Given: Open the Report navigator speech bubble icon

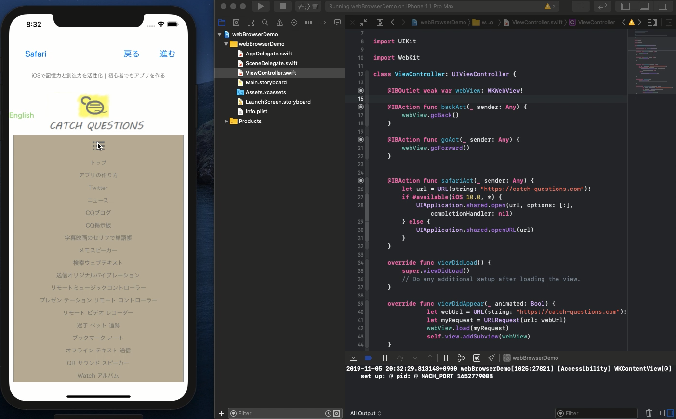Looking at the screenshot, I should [x=337, y=22].
